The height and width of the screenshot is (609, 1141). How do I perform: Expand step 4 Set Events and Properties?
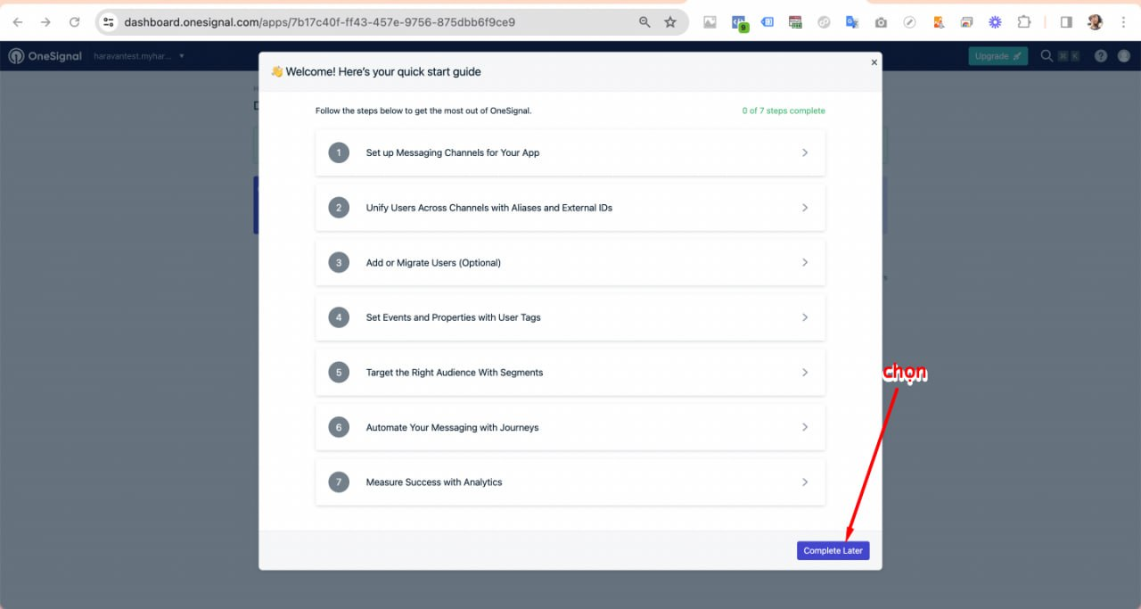(x=570, y=317)
